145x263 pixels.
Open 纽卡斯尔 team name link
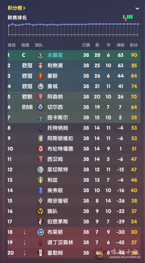tap(58, 118)
